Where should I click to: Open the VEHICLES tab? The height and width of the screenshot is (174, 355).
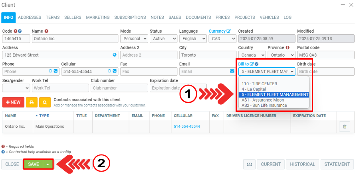[x=269, y=18]
